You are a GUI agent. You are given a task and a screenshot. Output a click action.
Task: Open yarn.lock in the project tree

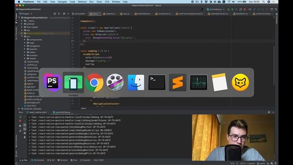[30, 106]
